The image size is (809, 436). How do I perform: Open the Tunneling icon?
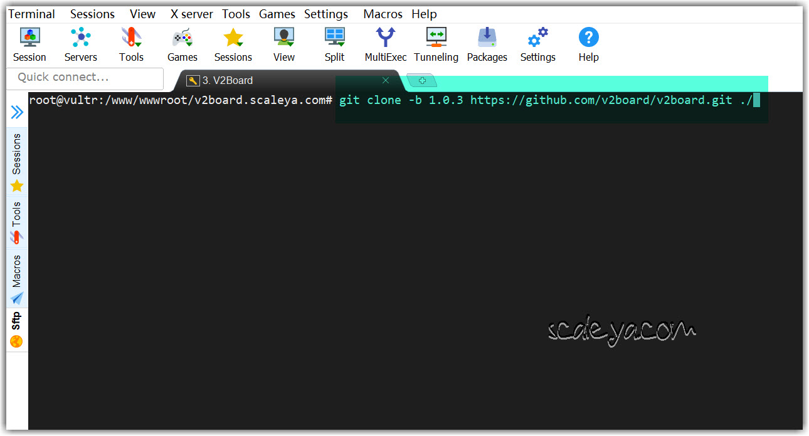pos(436,38)
